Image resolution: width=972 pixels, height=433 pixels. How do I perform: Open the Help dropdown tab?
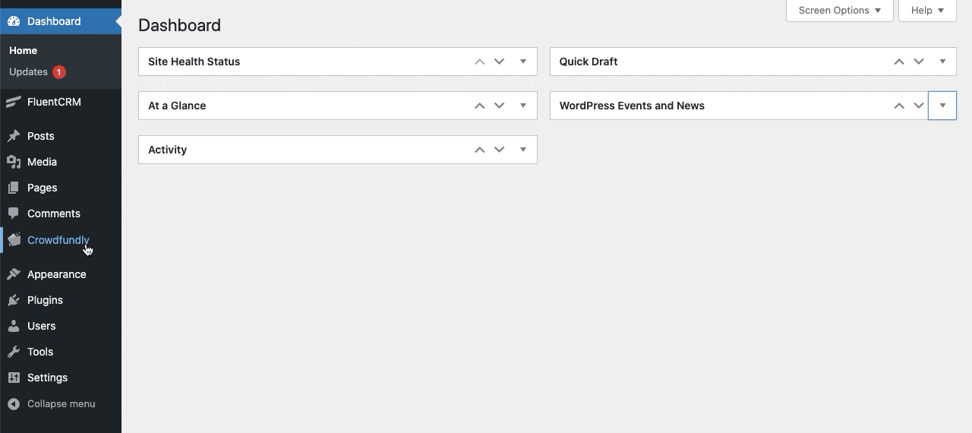[x=927, y=11]
